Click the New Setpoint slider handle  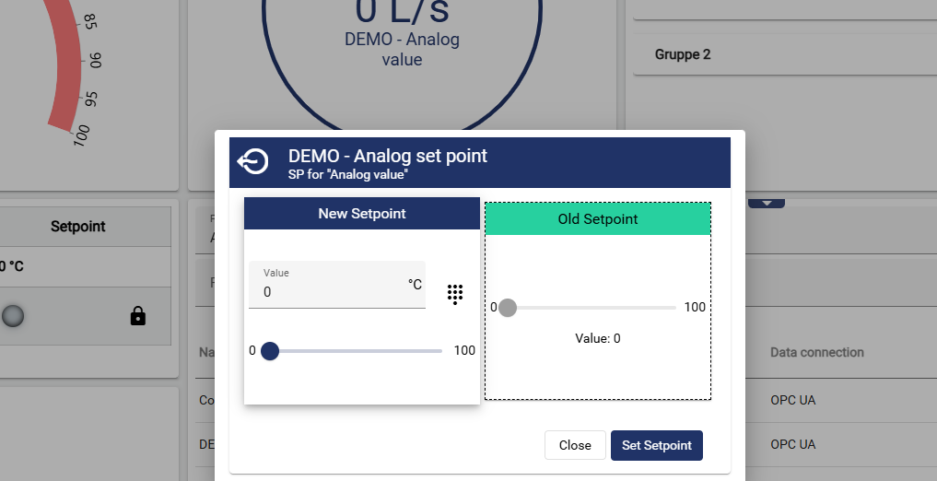tap(270, 351)
